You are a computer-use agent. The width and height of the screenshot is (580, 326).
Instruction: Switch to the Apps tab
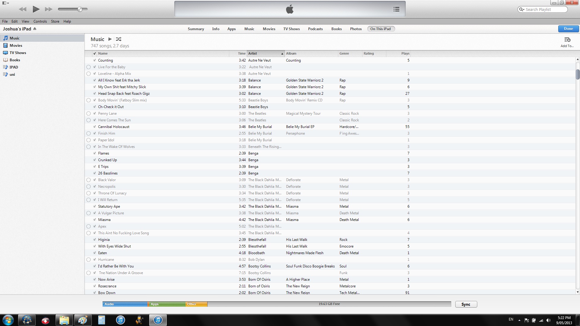[x=231, y=29]
